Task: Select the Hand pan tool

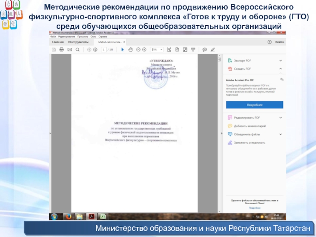Action: point(130,49)
